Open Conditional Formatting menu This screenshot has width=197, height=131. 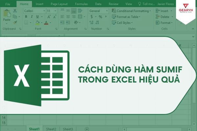pyautogui.click(x=131, y=11)
